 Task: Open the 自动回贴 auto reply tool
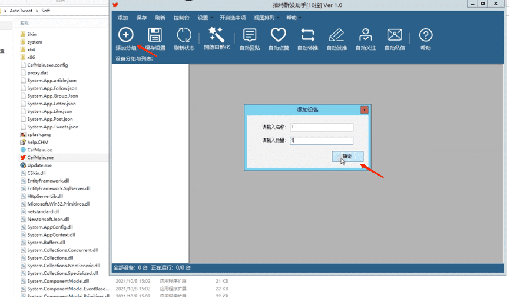pos(250,35)
